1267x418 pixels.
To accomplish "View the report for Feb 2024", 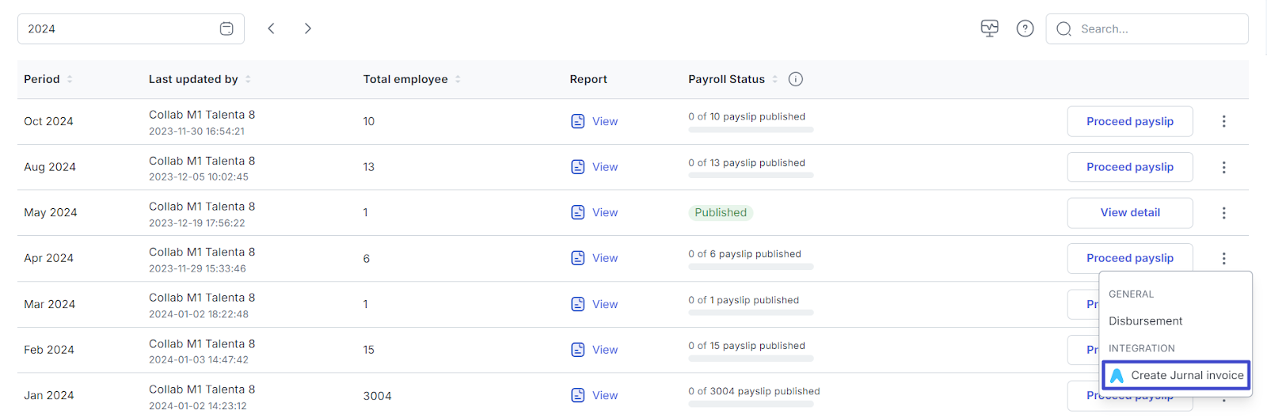I will [x=595, y=350].
